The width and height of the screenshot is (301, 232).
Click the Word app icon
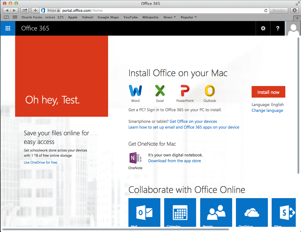(135, 91)
